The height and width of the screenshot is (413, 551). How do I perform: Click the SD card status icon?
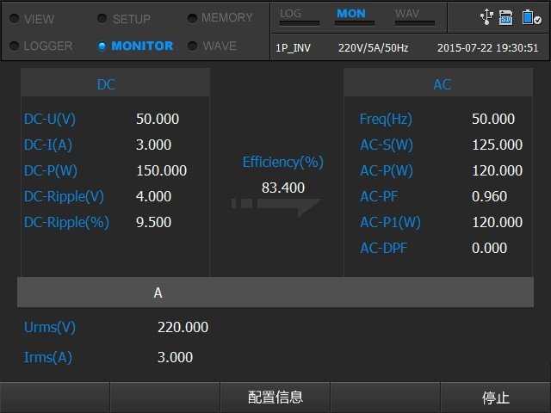(x=506, y=16)
